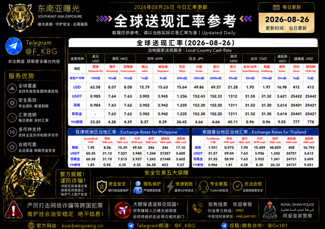Click the bar chart icon for 全球覆盖
The height and width of the screenshot is (229, 325).
[12, 88]
